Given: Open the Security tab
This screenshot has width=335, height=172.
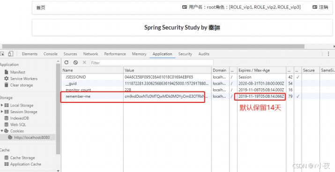Looking at the screenshot, I should click(x=185, y=54).
